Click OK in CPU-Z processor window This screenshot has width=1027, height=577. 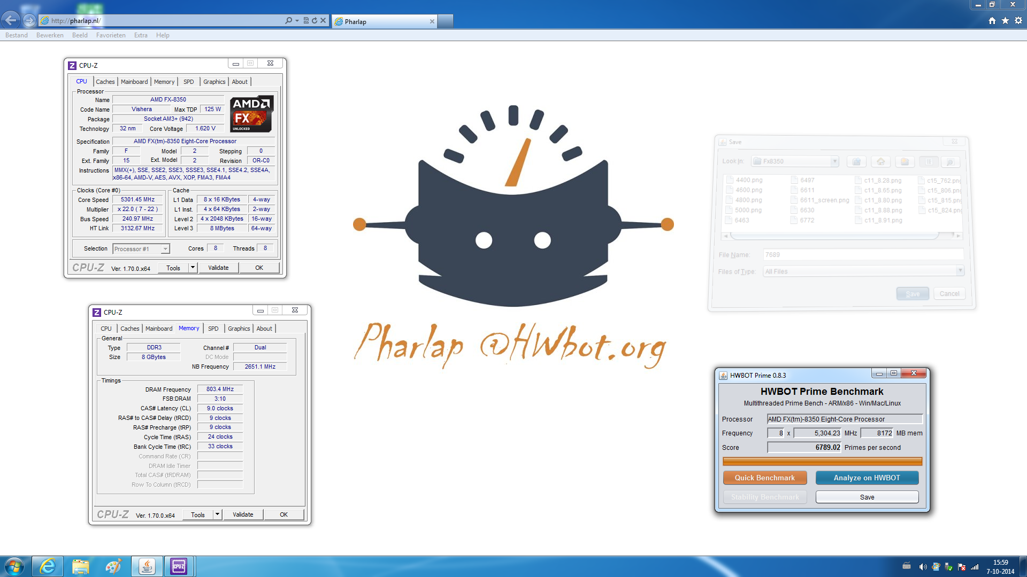click(259, 268)
